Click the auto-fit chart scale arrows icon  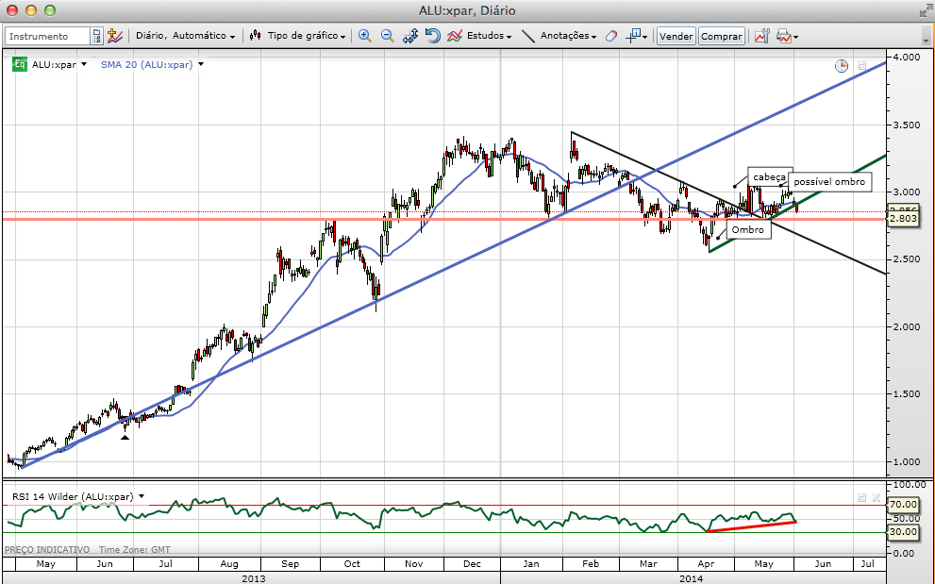(410, 36)
